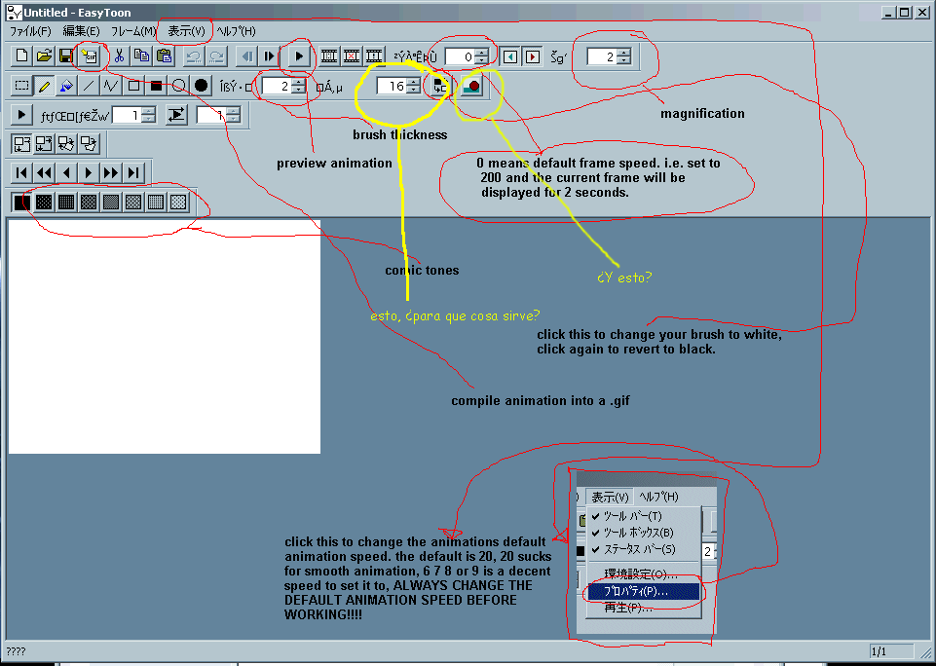Increase frame delay with the up arrow
The image size is (936, 666).
coord(482,53)
